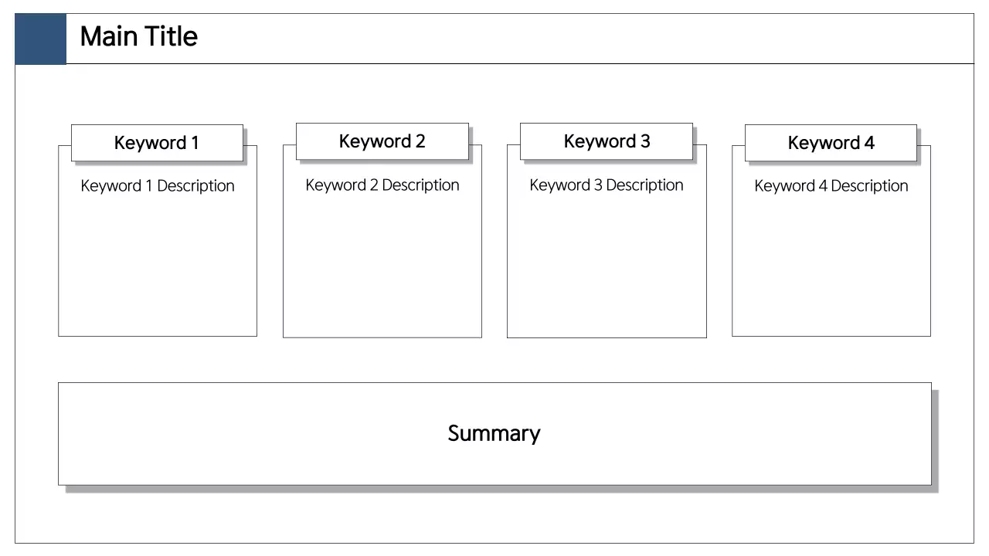Viewport: 989px width, 556px height.
Task: Click the Keyword 1 Description text
Action: [158, 186]
